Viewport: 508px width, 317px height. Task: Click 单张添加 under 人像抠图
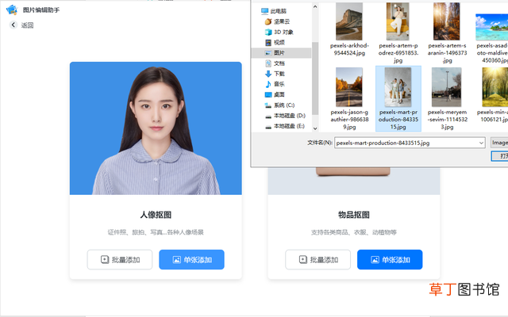(x=191, y=259)
